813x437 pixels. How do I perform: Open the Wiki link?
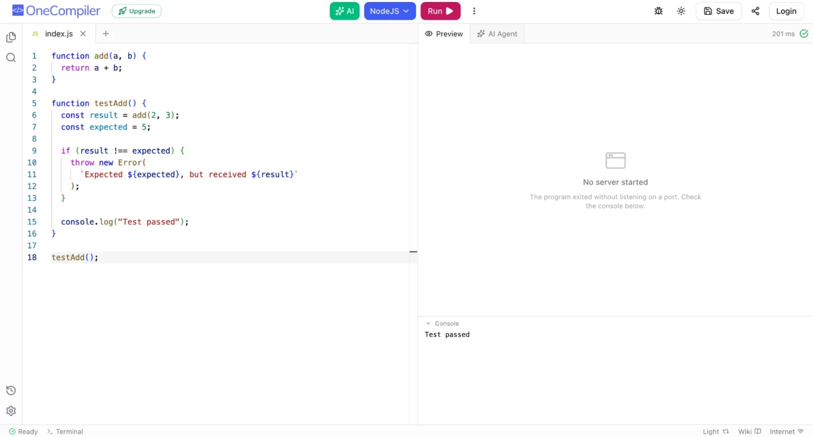tap(749, 431)
